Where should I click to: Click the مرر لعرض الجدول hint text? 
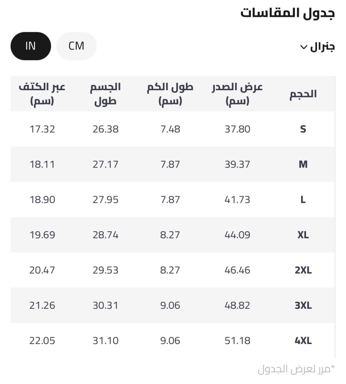tap(296, 369)
